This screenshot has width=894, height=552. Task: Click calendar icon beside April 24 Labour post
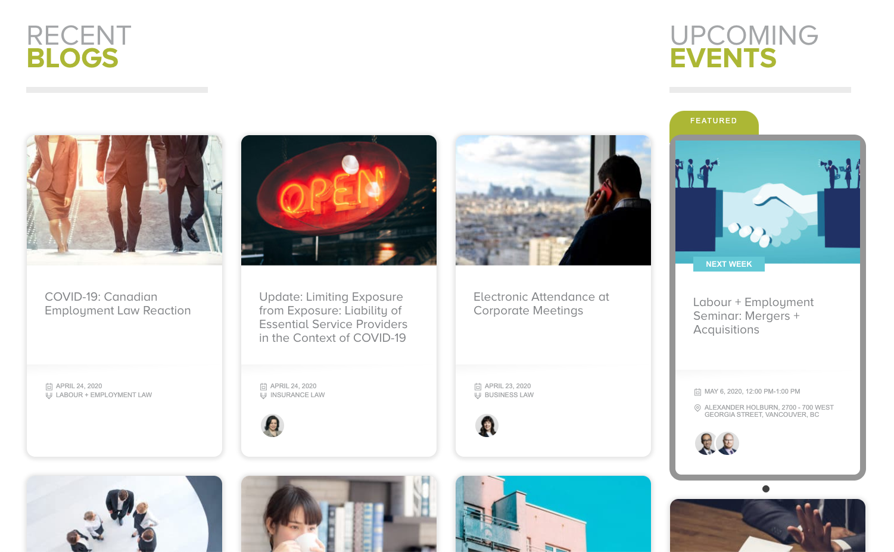pyautogui.click(x=49, y=386)
